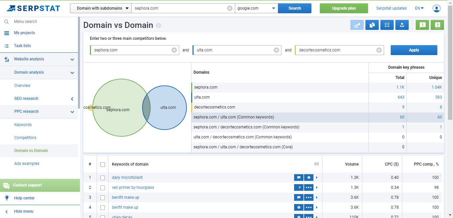The image size is (453, 218).
Task: Click the Contact support button
Action: tap(40, 185)
